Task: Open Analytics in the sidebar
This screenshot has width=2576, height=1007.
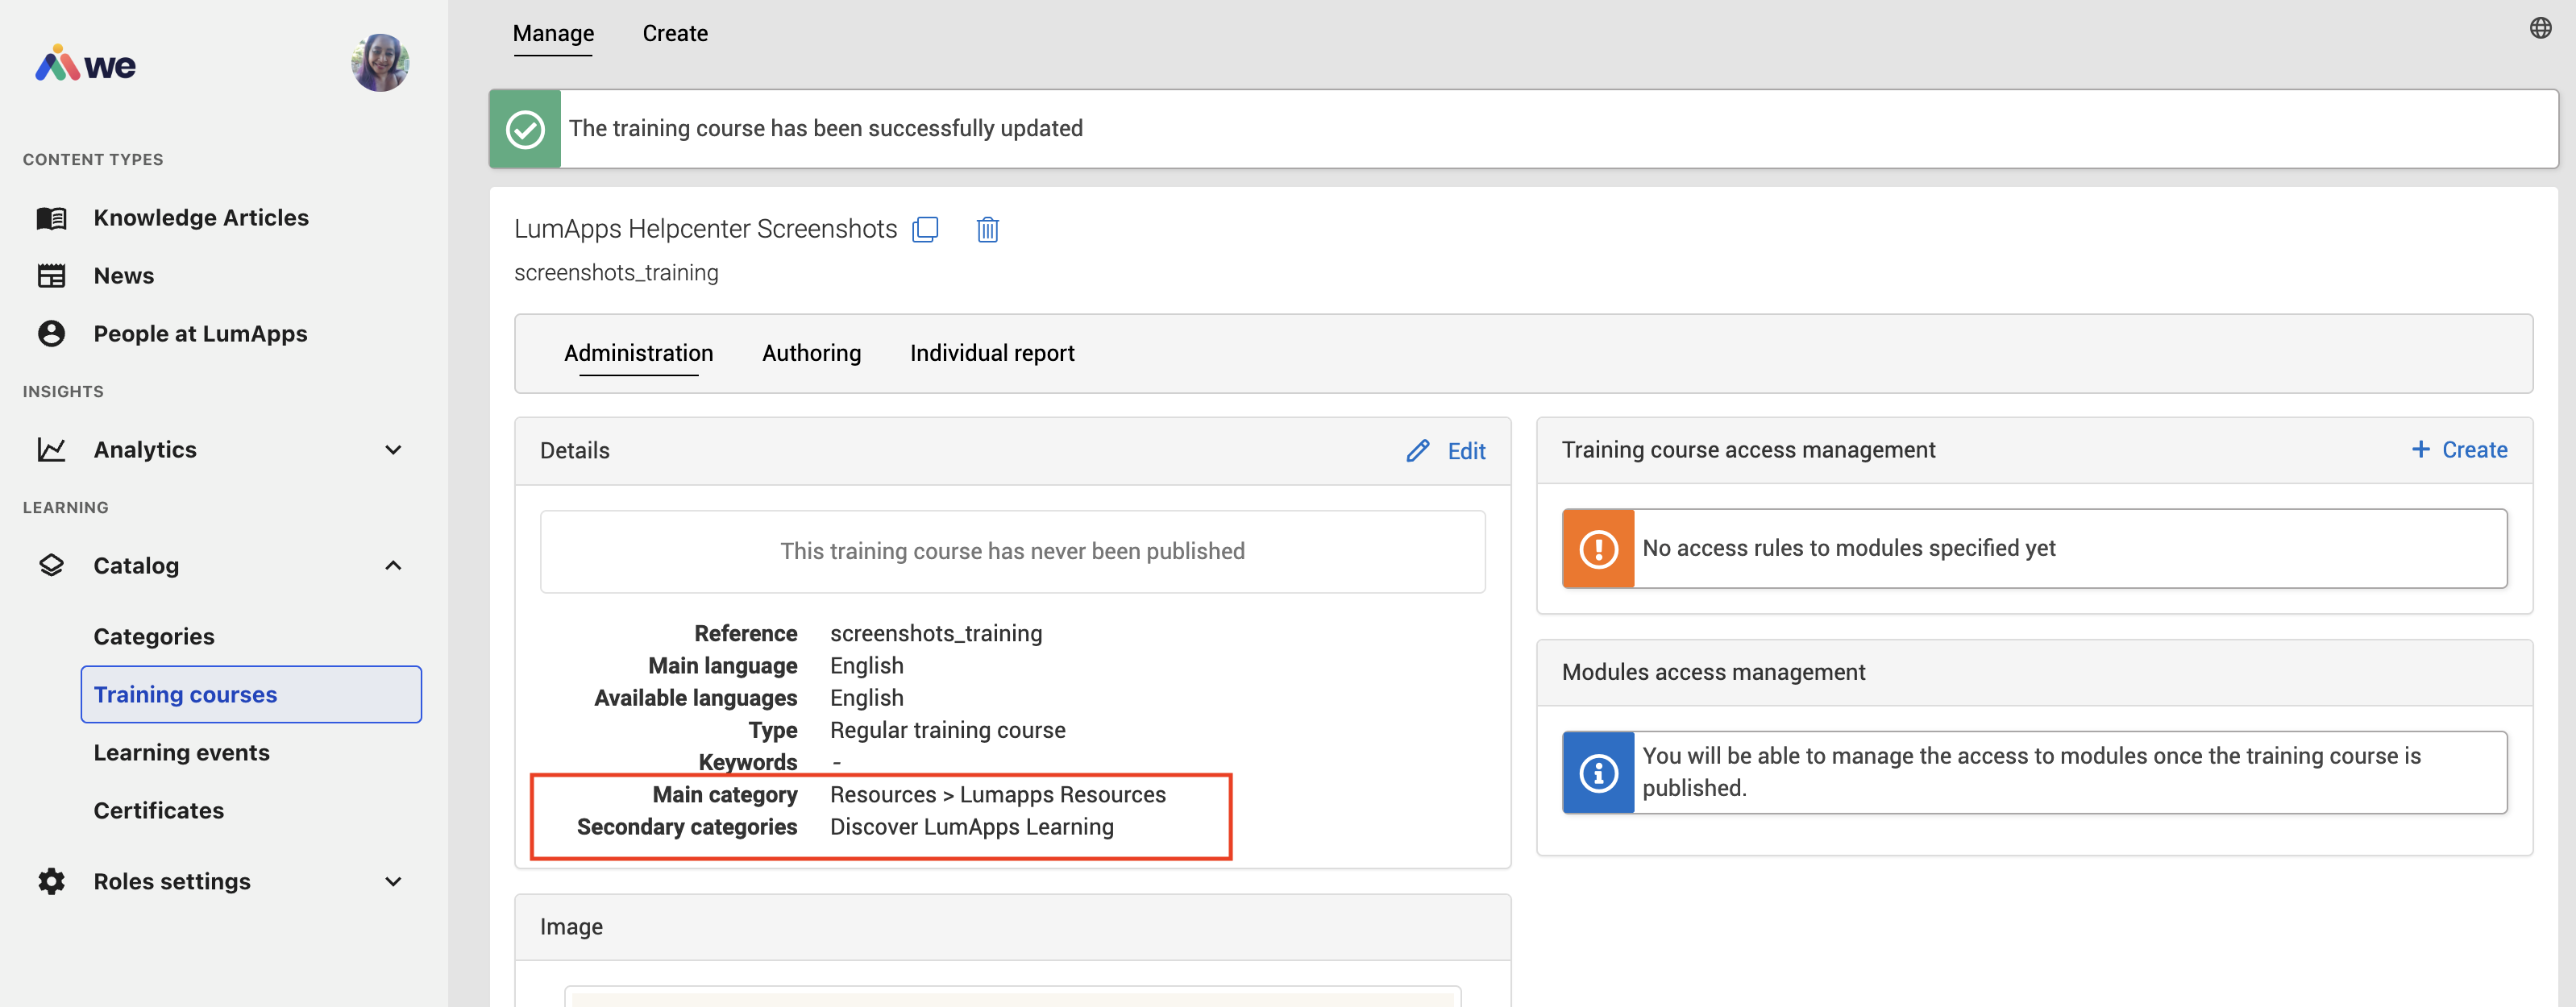Action: tap(145, 450)
